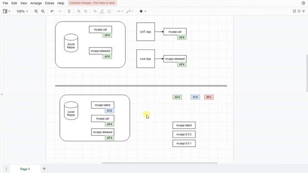308x173 pixels.
Task: Open the Help menu
Action: 61,3
